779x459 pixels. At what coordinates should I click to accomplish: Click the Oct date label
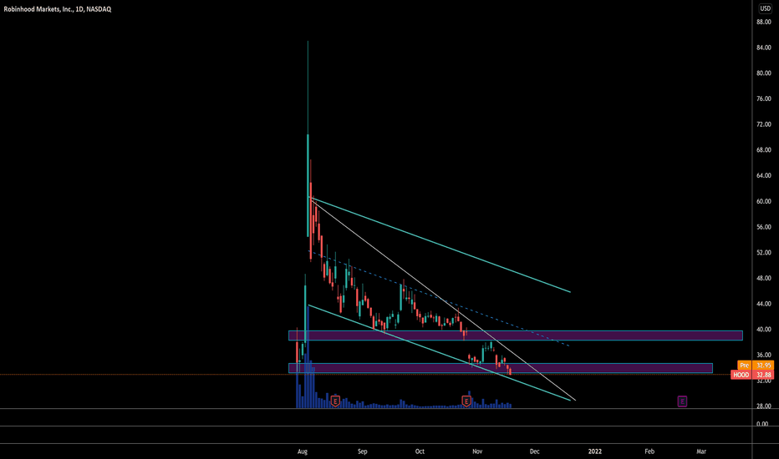pos(420,451)
